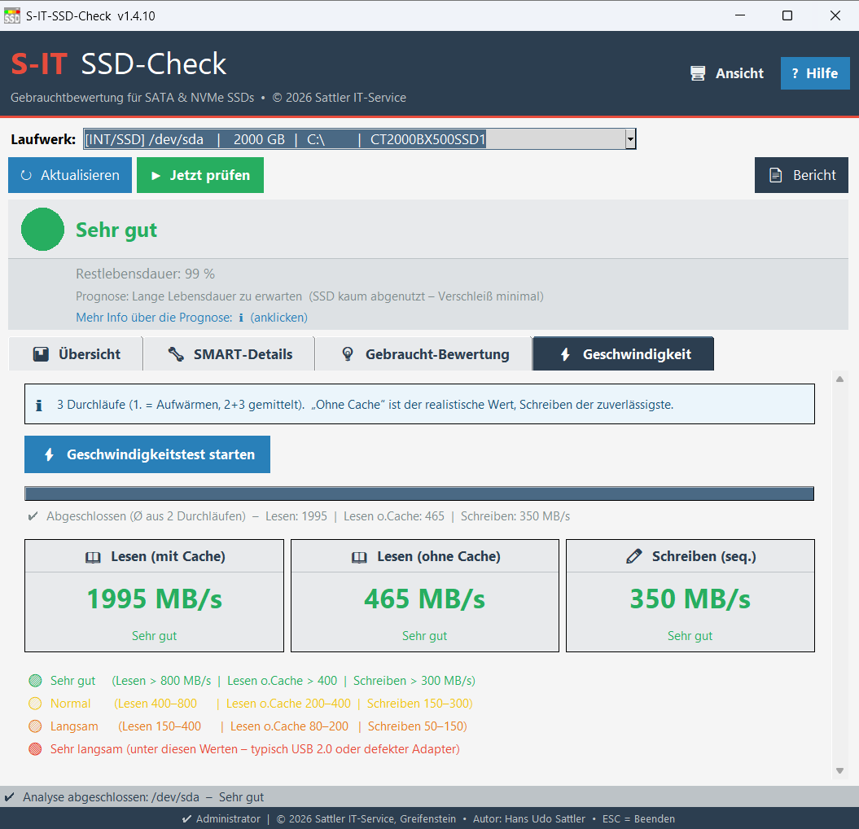Click the large green status circle
The height and width of the screenshot is (829, 859).
(x=42, y=229)
